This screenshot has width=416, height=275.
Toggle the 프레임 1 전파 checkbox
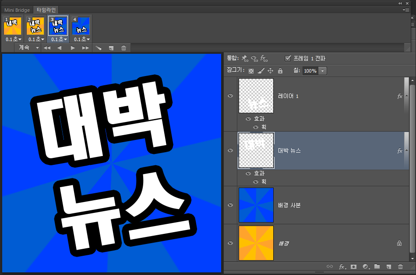288,58
